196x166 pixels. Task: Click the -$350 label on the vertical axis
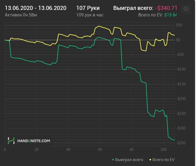pyautogui.click(x=180, y=143)
